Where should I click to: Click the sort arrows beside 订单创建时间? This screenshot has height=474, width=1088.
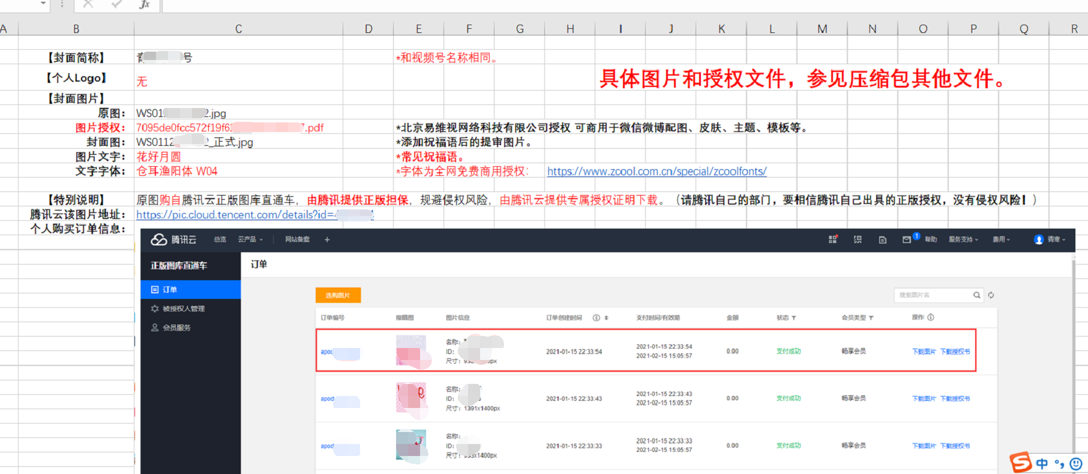coord(606,318)
